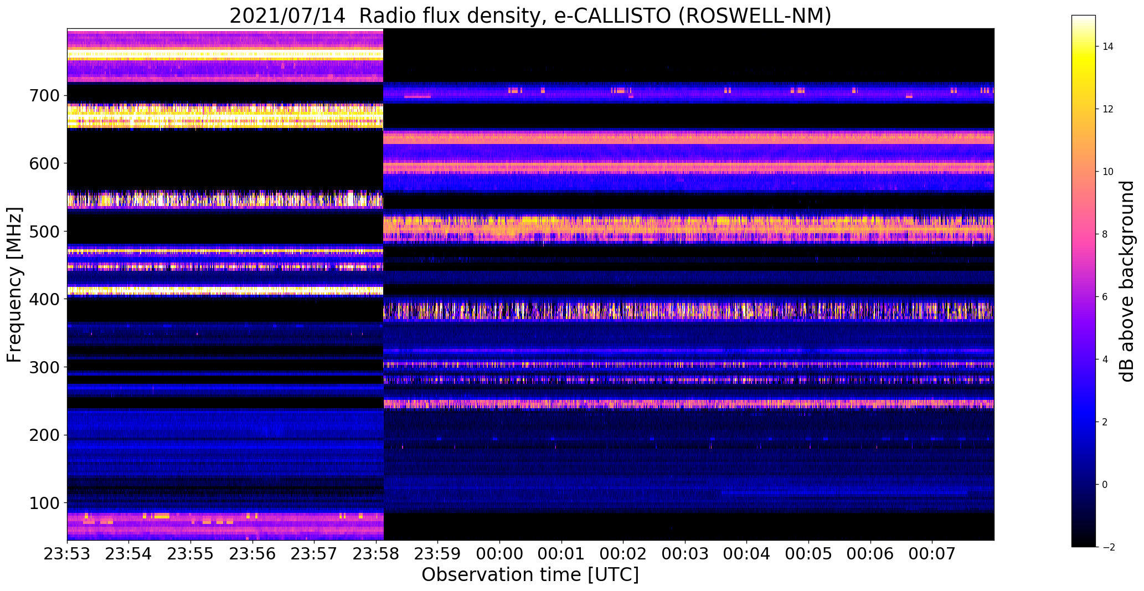The height and width of the screenshot is (591, 1144).
Task: Click the 23:57 time tick label
Action: [315, 553]
